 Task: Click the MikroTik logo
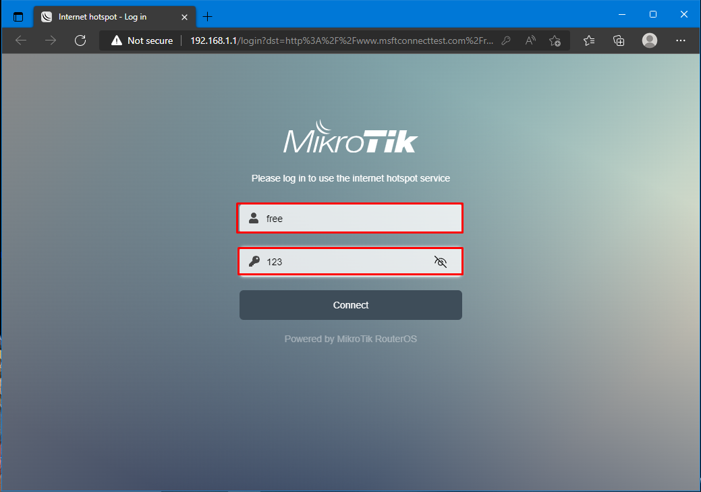(x=351, y=137)
